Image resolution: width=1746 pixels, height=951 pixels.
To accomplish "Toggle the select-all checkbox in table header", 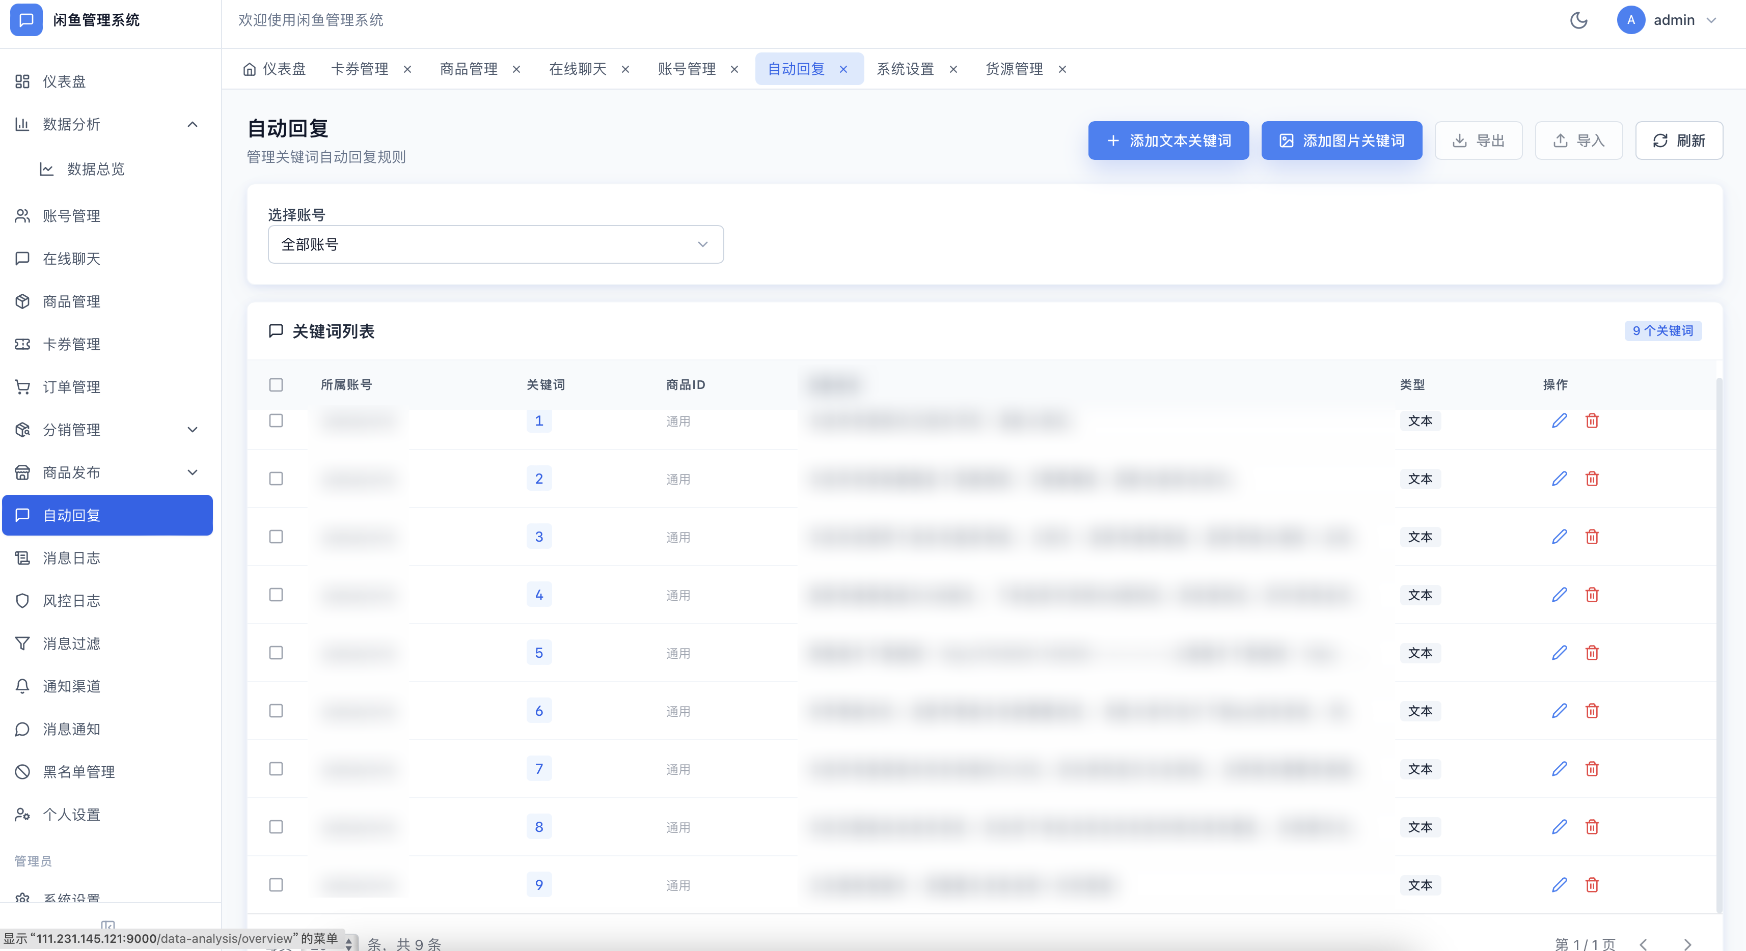I will [276, 385].
